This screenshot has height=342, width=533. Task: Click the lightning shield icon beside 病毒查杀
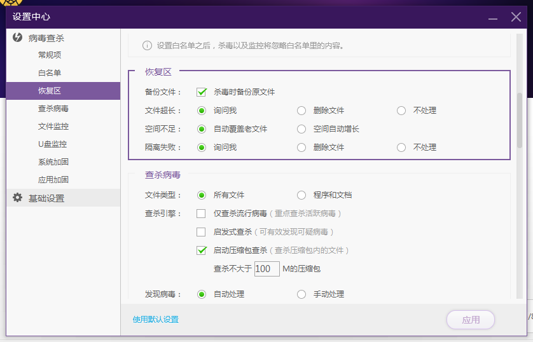[x=18, y=38]
